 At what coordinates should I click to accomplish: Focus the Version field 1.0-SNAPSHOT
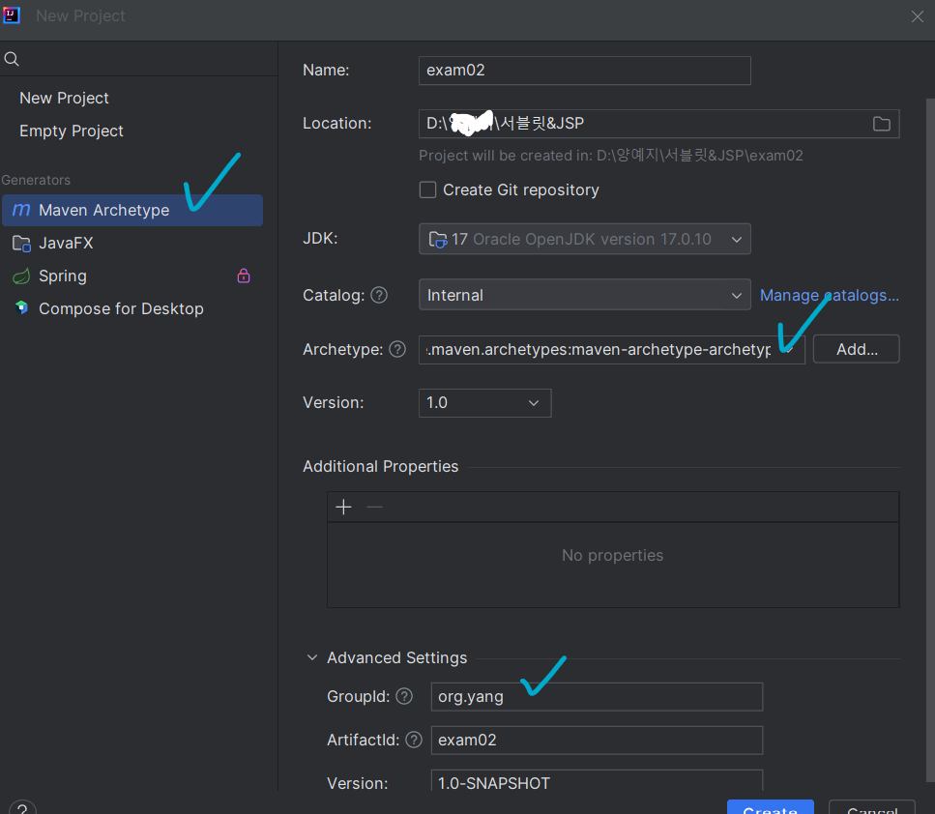tap(597, 781)
